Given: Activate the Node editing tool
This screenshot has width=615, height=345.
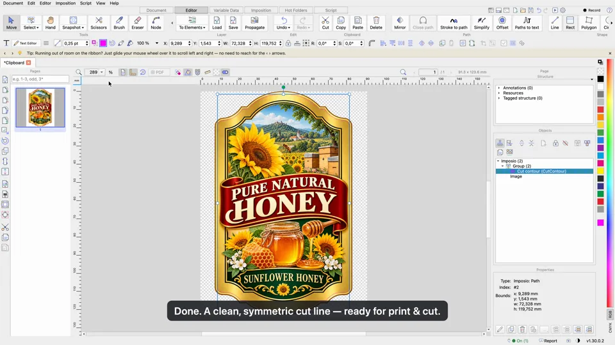Looking at the screenshot, I should click(x=156, y=23).
